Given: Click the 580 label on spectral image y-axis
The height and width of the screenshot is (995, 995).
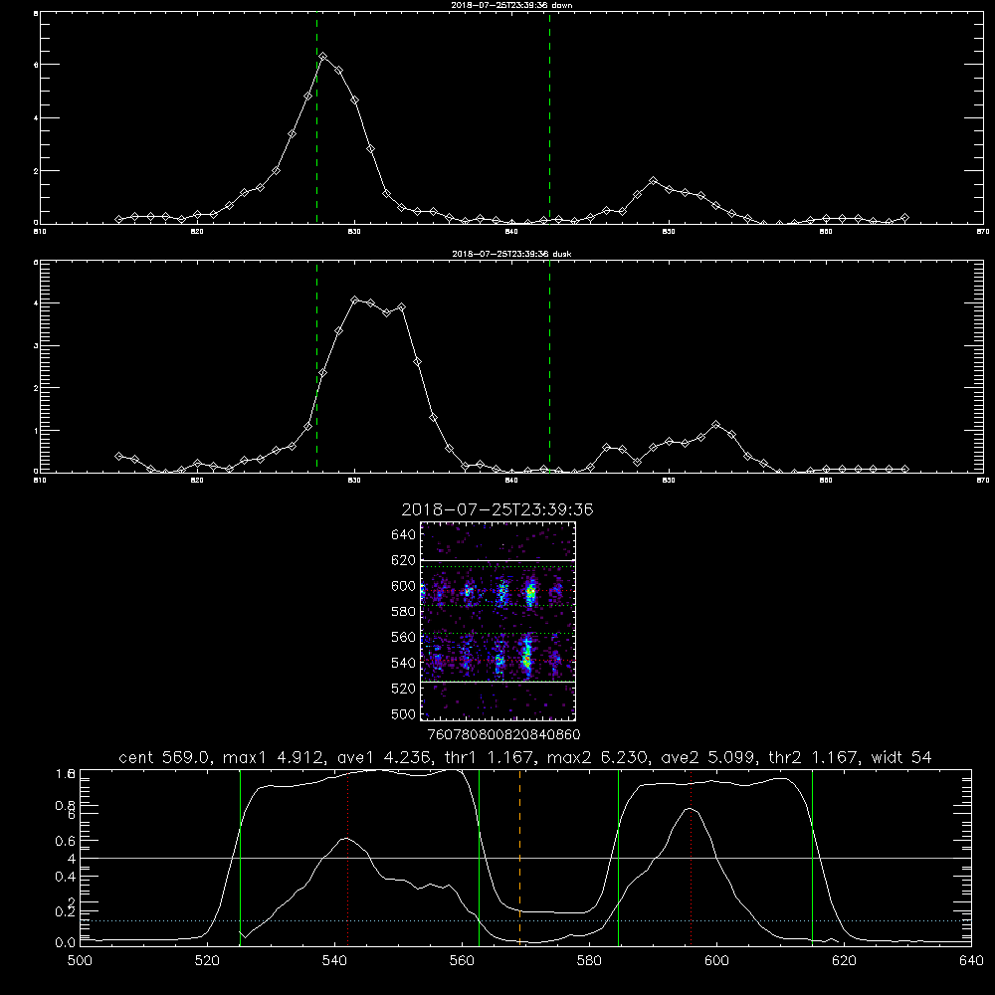Looking at the screenshot, I should click(404, 612).
